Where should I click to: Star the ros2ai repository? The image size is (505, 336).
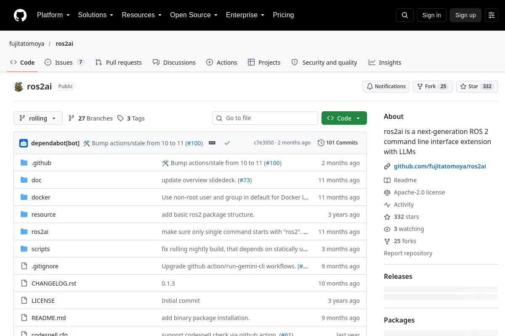pyautogui.click(x=477, y=87)
